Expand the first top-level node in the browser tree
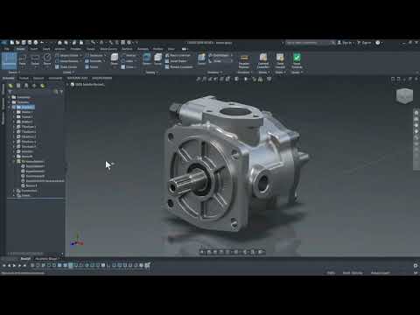This screenshot has height=315, width=420. pos(9,97)
